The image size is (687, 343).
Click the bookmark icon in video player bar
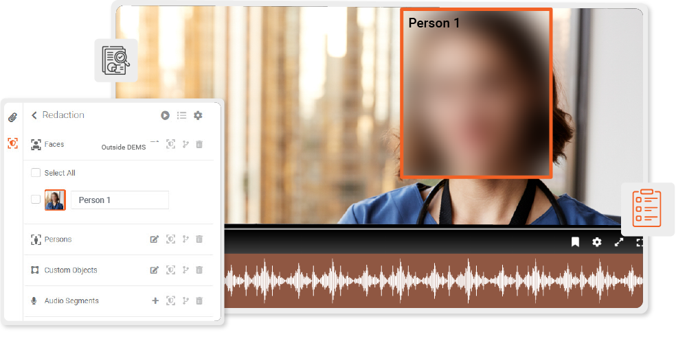[575, 242]
